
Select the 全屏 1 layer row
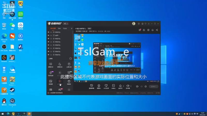click(60, 35)
